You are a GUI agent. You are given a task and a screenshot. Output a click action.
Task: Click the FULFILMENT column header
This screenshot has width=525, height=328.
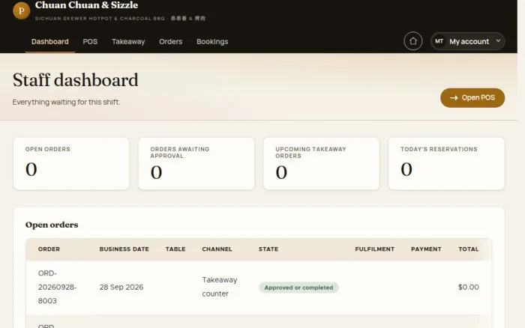click(375, 249)
